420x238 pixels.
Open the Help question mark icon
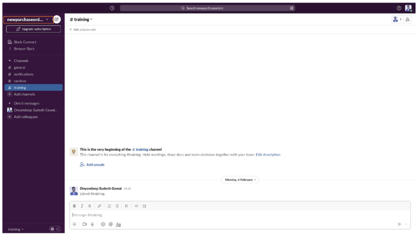(x=399, y=8)
